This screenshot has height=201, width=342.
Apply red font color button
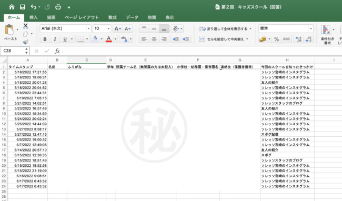tap(108, 39)
